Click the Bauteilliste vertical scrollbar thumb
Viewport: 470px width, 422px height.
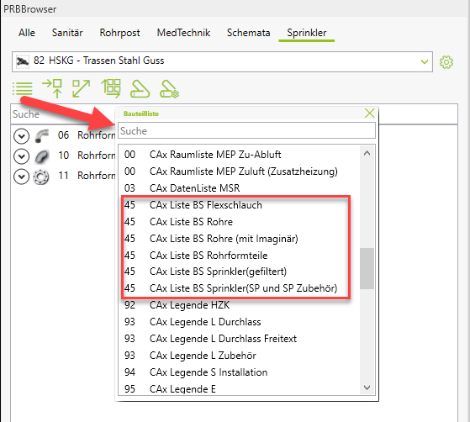(x=367, y=268)
